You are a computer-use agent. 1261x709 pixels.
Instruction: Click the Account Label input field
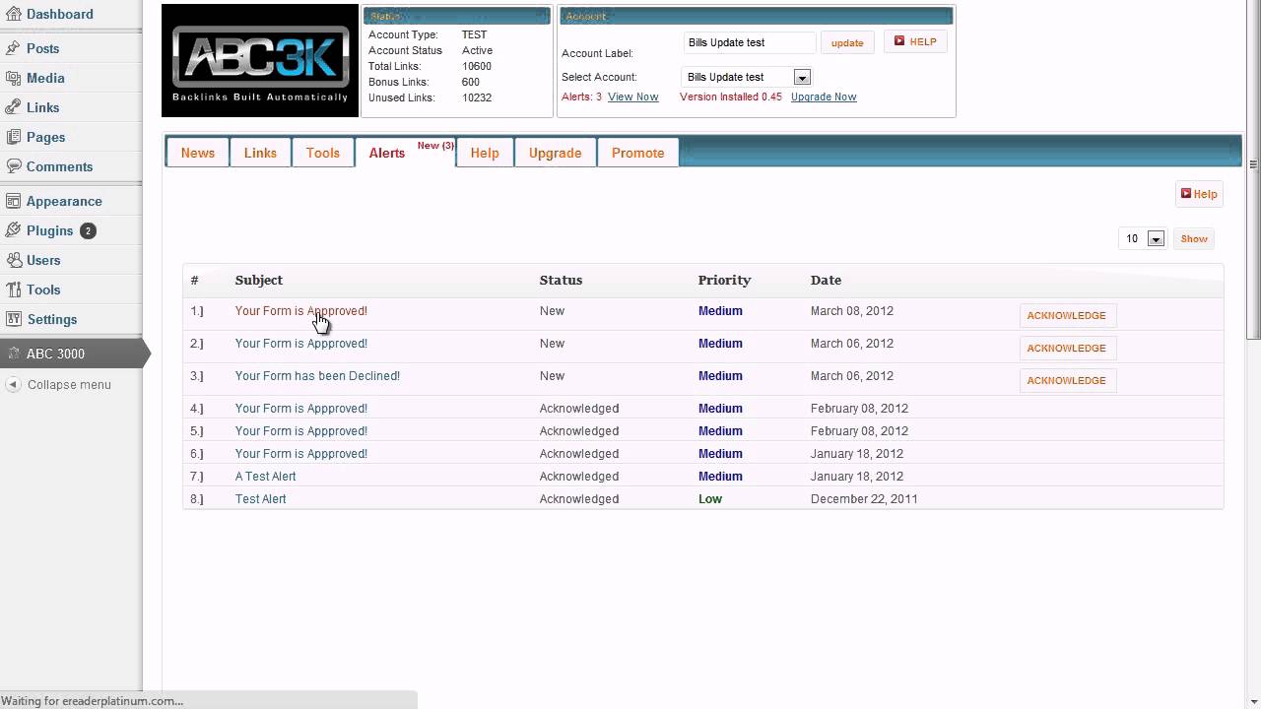coord(750,42)
